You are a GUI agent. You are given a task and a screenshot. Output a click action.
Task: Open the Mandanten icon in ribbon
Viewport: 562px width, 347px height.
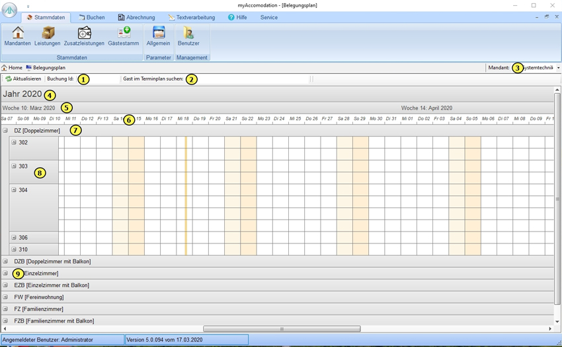pyautogui.click(x=18, y=33)
